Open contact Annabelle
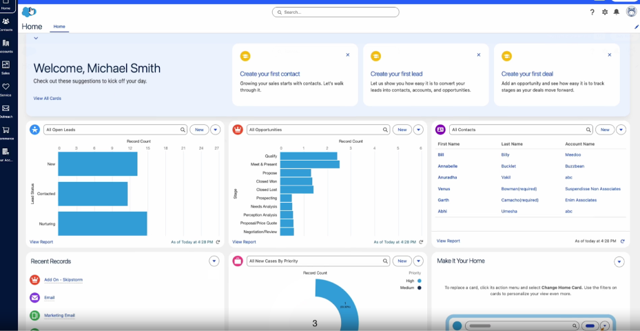Screen dimensions: 640x331 pos(448,166)
